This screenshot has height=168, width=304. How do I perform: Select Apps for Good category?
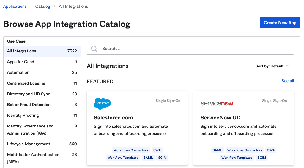point(42,62)
